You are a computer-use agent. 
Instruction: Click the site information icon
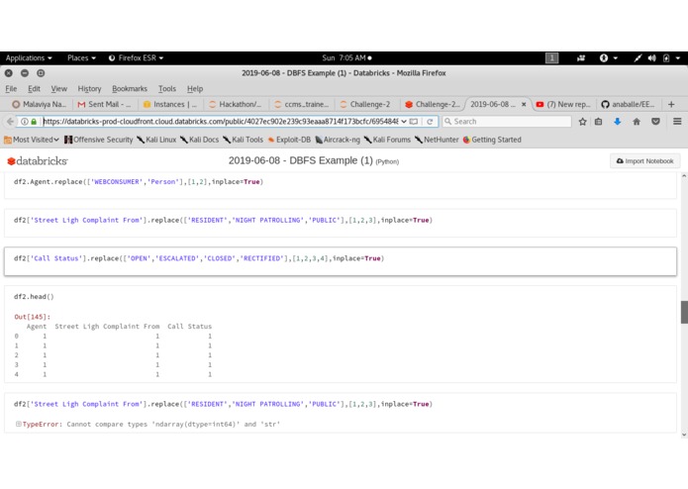pyautogui.click(x=25, y=122)
